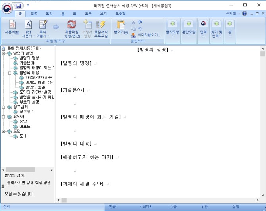Screen dimensions: 266x211
Task: Open the 스타일 style dropdown
Action: [x=233, y=13]
